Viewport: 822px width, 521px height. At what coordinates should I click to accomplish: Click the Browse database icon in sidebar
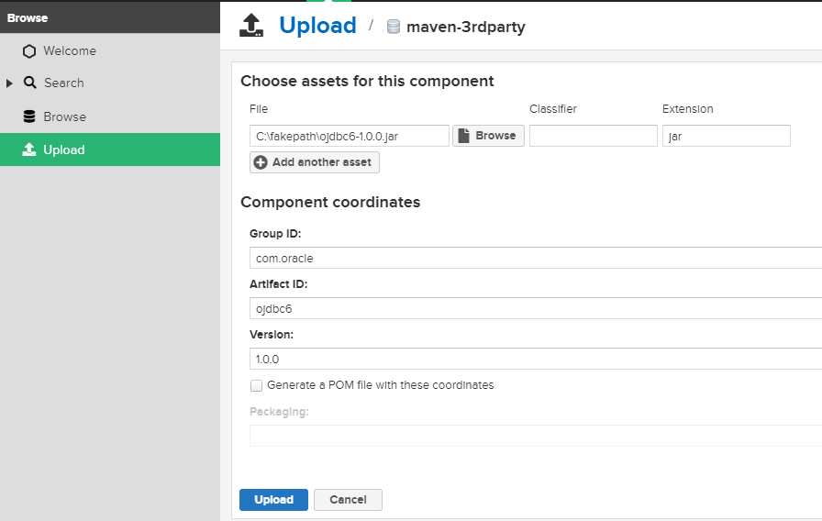tap(29, 116)
